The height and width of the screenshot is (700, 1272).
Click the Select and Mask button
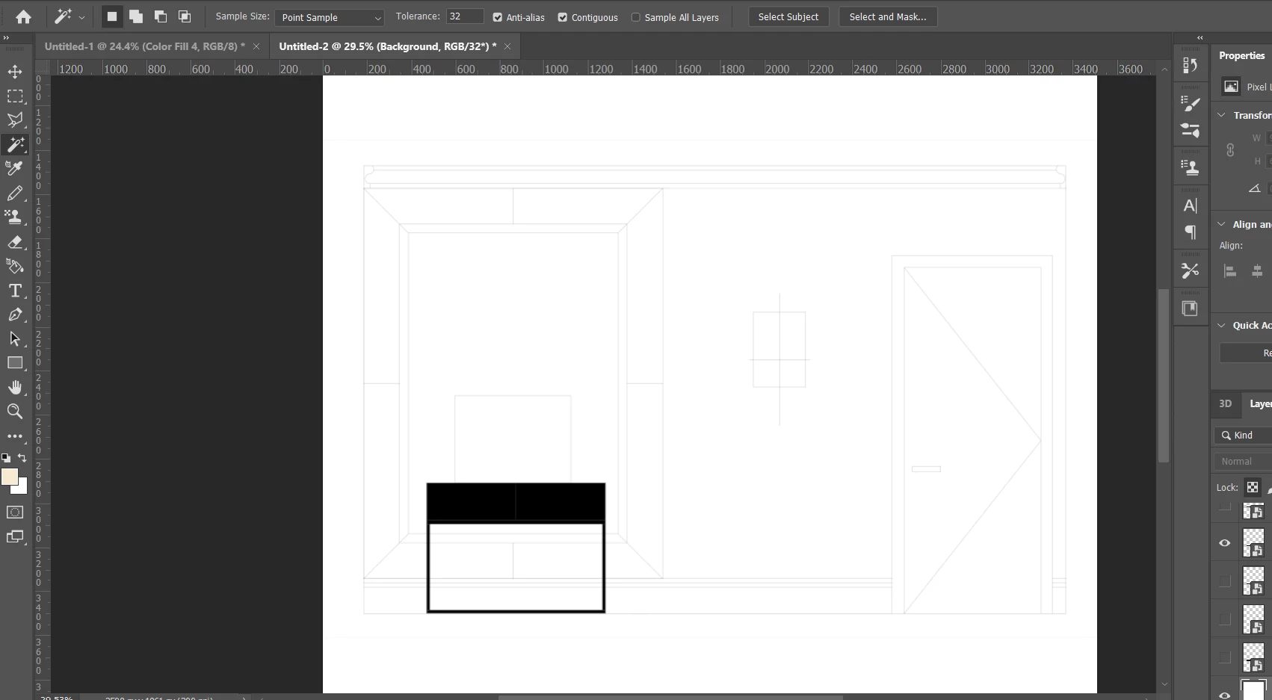click(x=888, y=16)
